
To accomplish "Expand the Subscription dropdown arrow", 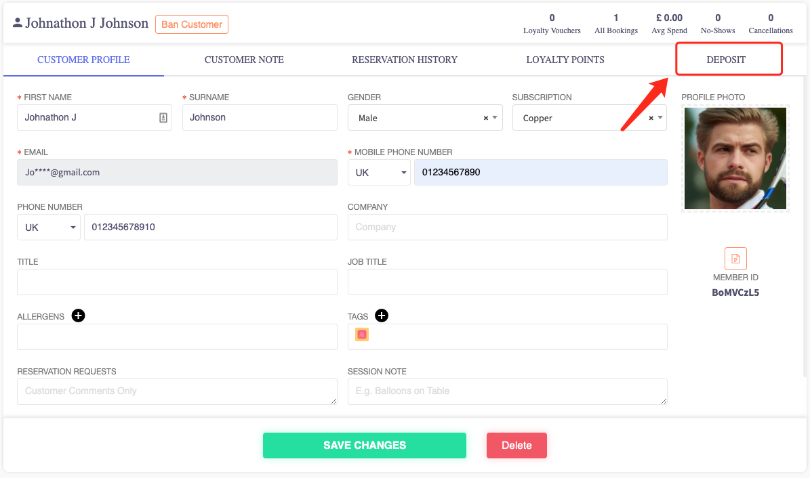I will (660, 118).
